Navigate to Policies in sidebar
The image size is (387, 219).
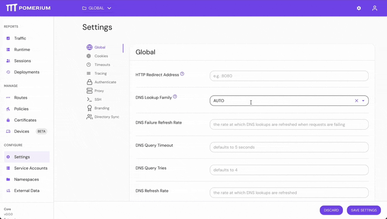click(x=21, y=109)
